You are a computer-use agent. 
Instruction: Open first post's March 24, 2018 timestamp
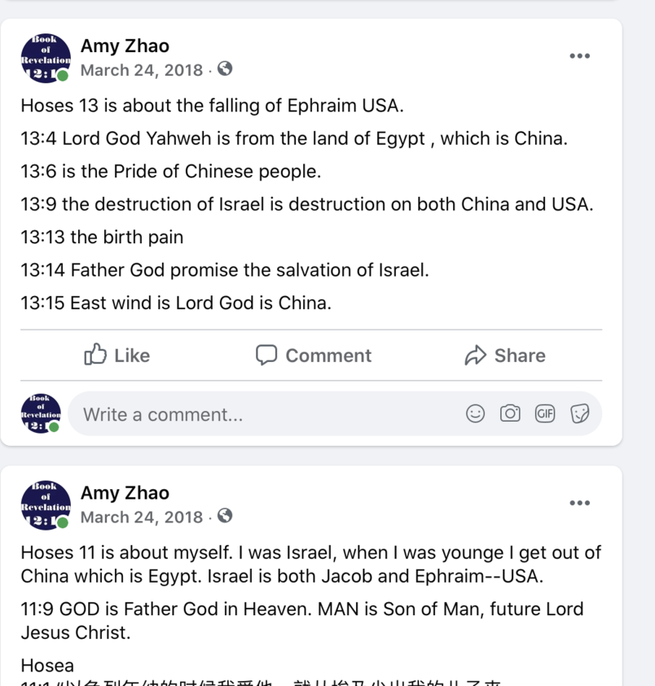pyautogui.click(x=142, y=70)
